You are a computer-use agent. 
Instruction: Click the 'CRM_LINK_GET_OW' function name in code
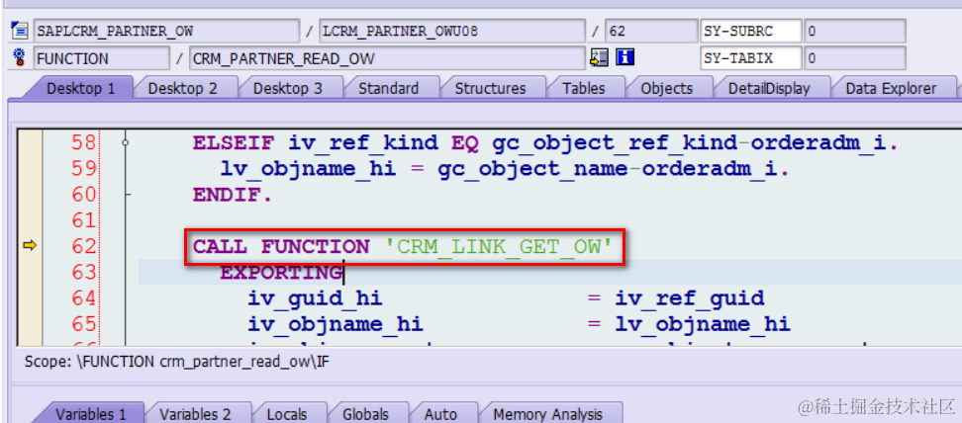pyautogui.click(x=499, y=247)
